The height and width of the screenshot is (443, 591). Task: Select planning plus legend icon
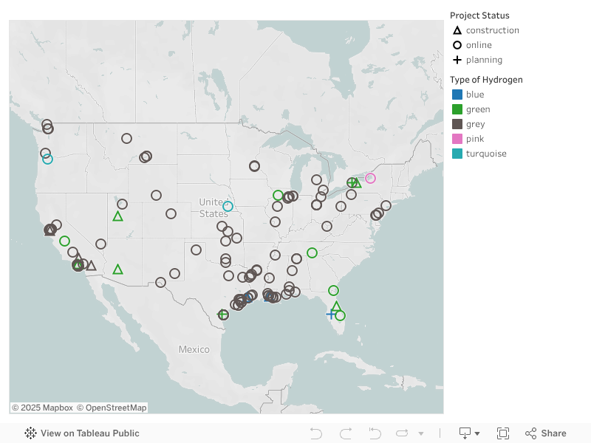click(x=457, y=60)
